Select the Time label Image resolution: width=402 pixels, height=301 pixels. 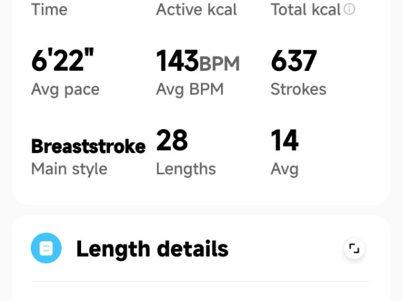[49, 10]
